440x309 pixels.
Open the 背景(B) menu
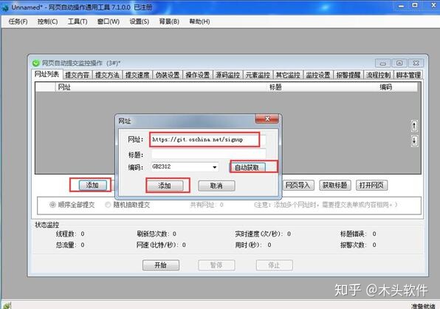point(169,21)
